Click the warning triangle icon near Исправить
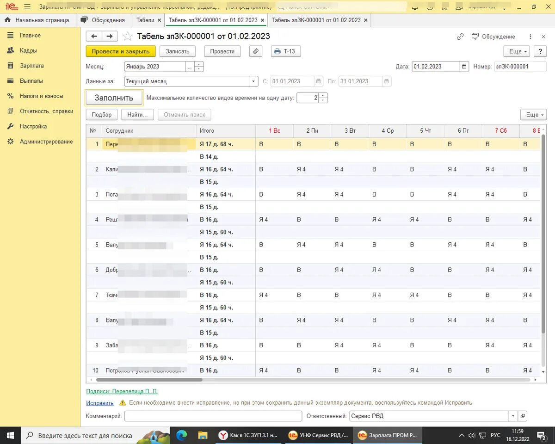 [123, 403]
